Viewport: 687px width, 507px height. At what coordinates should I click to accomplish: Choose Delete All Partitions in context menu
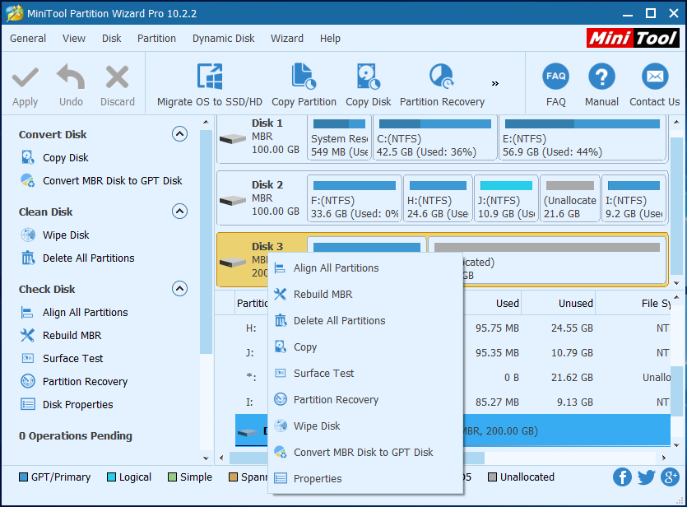[x=365, y=321]
